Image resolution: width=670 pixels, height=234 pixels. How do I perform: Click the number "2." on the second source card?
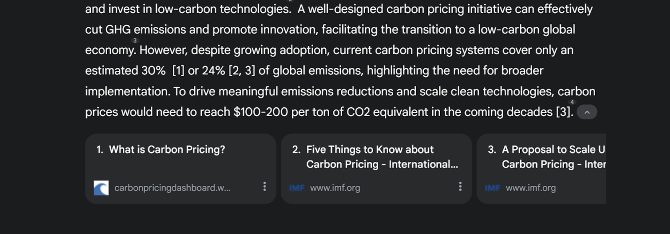pos(296,150)
